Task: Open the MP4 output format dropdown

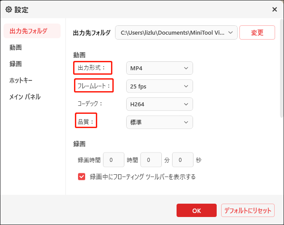Action: pos(160,68)
